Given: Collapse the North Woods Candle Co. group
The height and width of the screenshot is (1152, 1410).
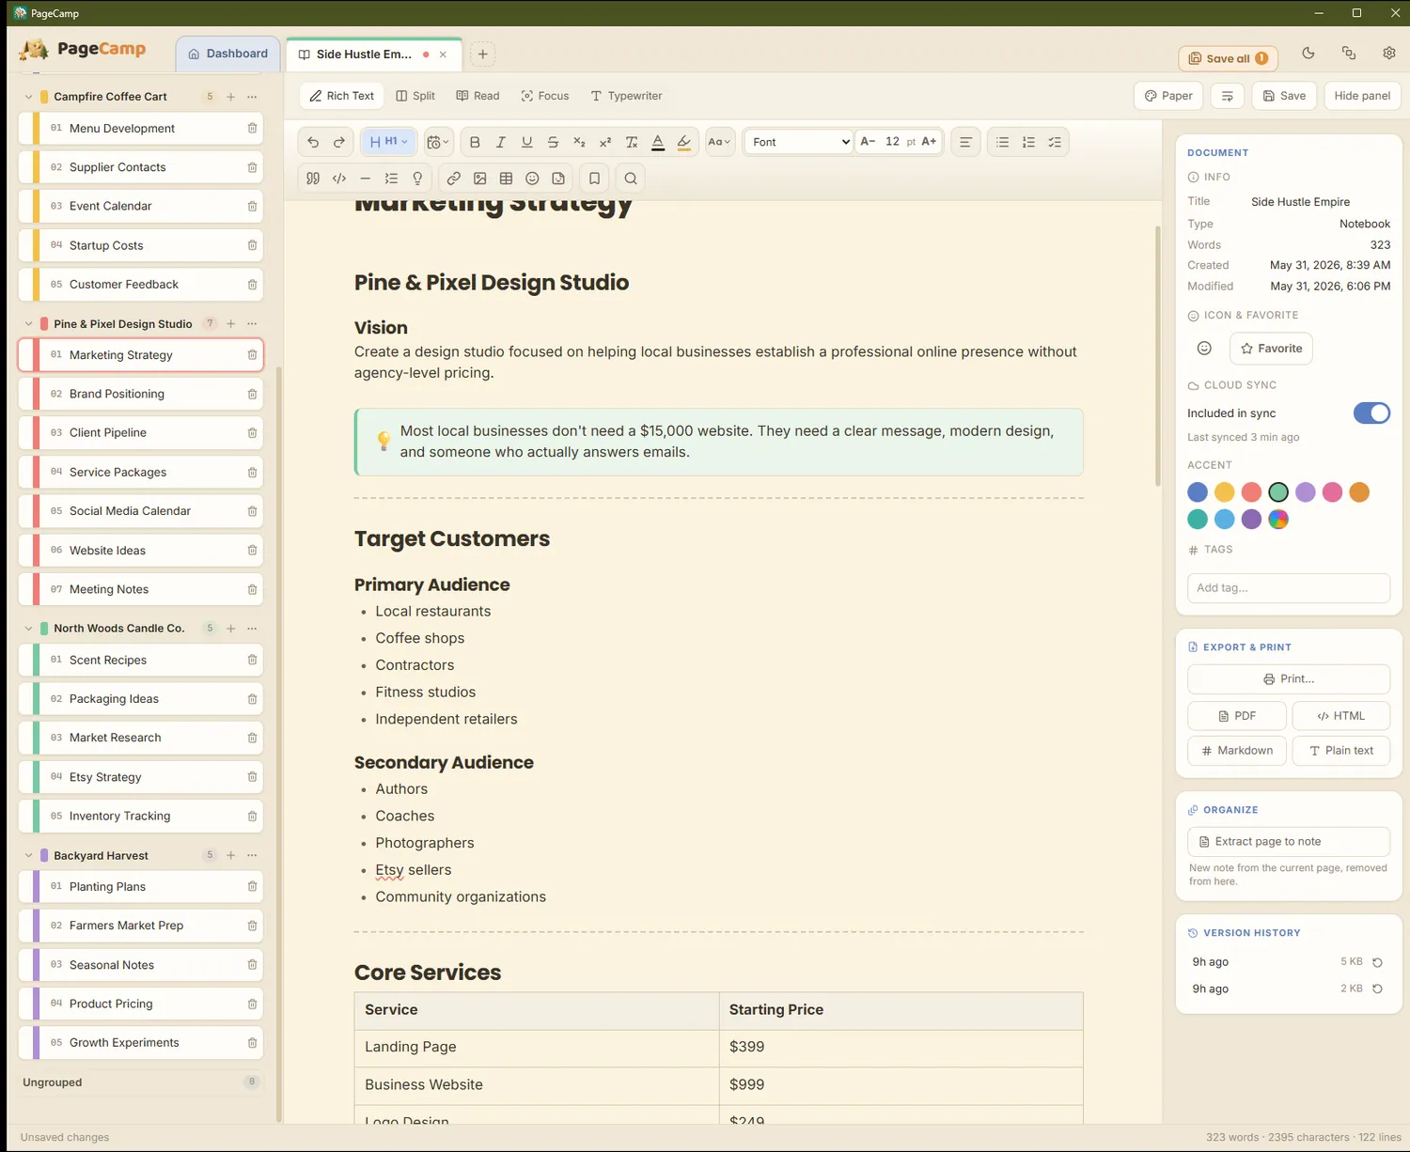Looking at the screenshot, I should (x=28, y=629).
